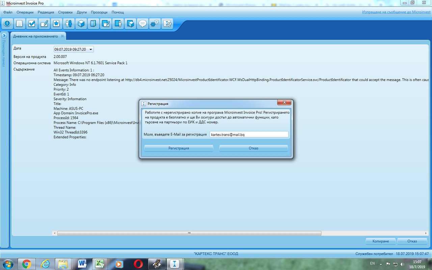Open the Редакция menu

click(46, 12)
